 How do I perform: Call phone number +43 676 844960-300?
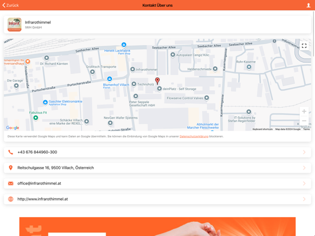tap(157, 152)
